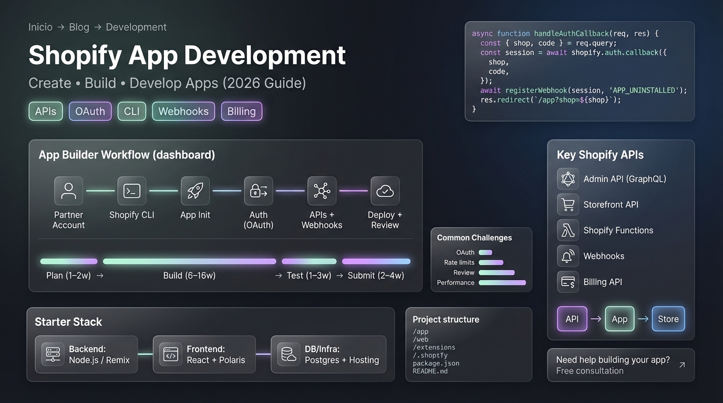Click the Deploy + Review cloud icon

[385, 190]
